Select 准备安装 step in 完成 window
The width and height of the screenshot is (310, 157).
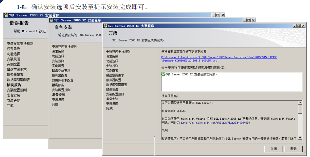click(x=112, y=99)
